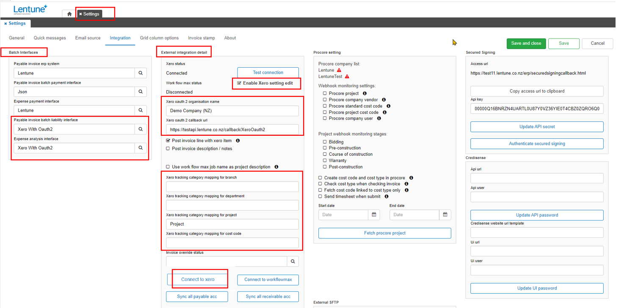Click warning icon next to LentuneTest company
The width and height of the screenshot is (624, 308).
click(x=347, y=77)
